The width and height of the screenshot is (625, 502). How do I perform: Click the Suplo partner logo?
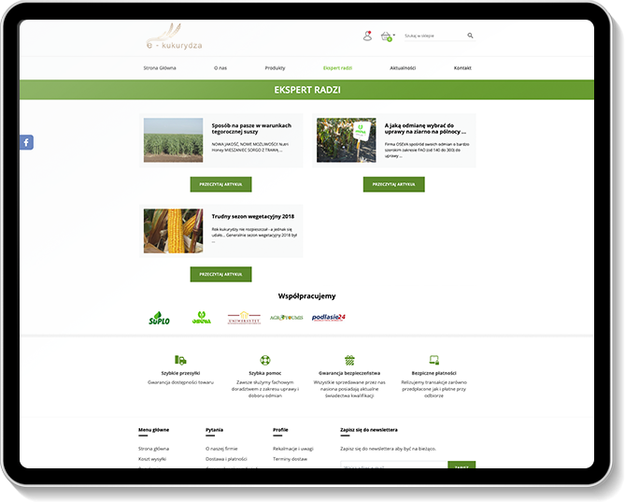(x=161, y=318)
